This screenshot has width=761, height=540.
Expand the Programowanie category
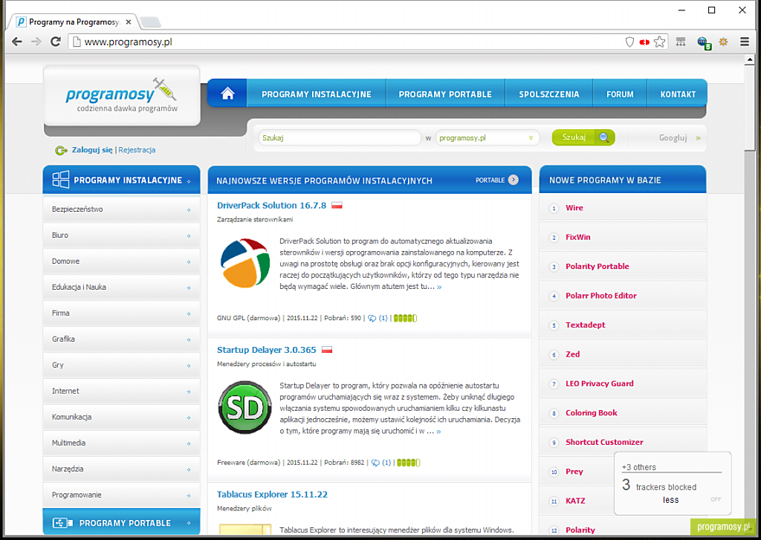(x=121, y=495)
